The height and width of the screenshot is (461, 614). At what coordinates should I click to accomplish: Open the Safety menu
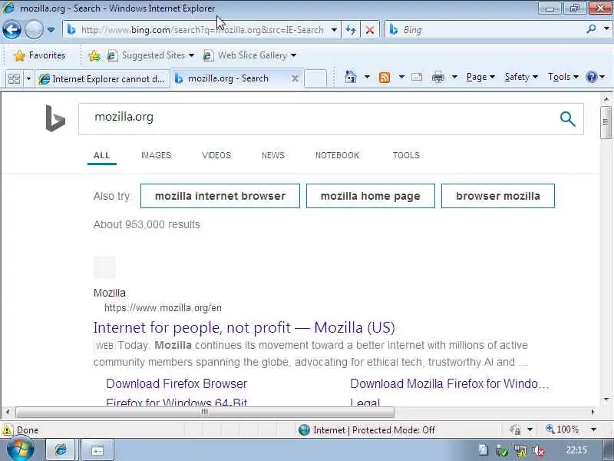click(521, 77)
